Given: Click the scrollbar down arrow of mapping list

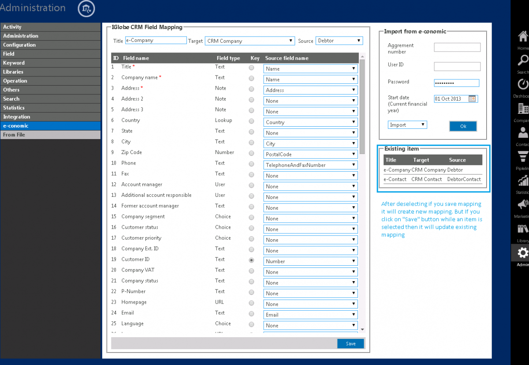Looking at the screenshot, I should [362, 330].
